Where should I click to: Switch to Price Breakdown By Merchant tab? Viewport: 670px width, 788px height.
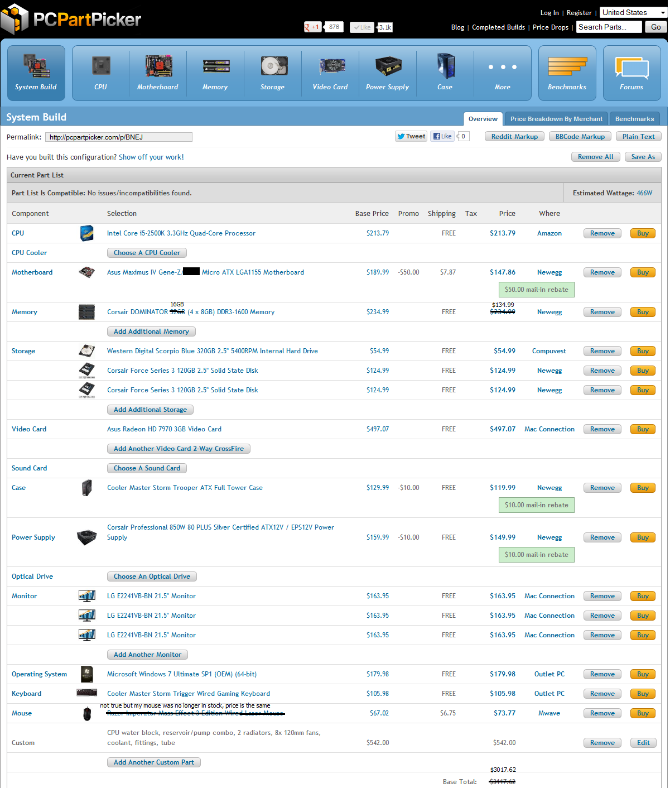coord(556,119)
